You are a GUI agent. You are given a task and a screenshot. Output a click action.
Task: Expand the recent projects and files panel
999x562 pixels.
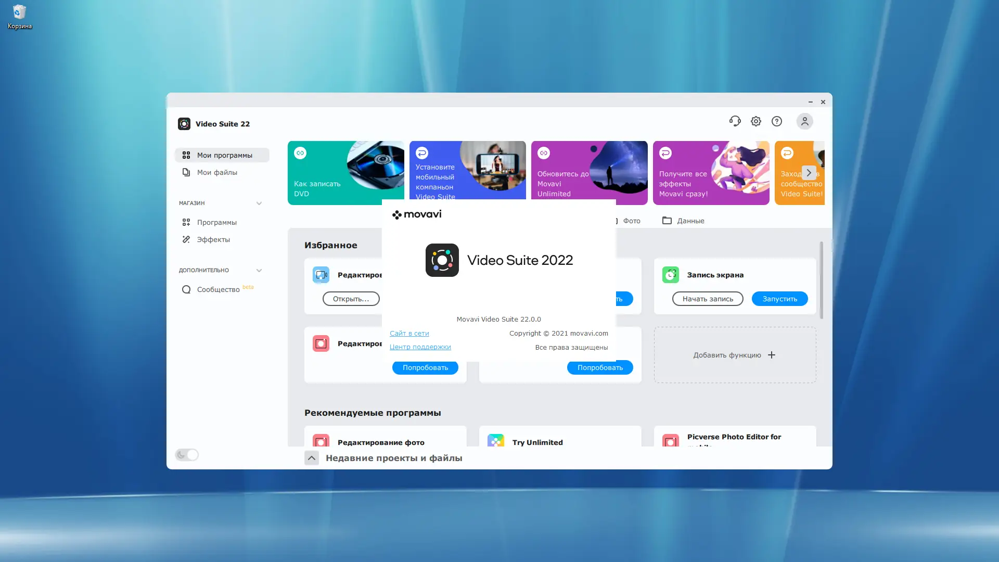click(311, 458)
